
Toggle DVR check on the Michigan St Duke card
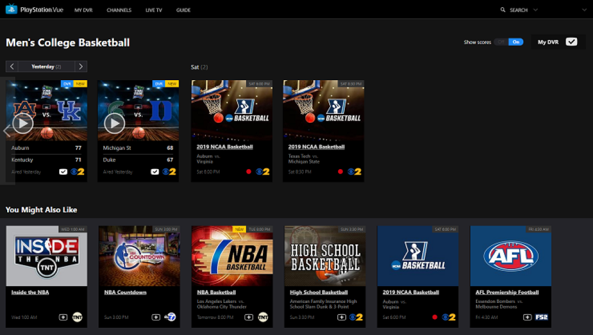coord(155,172)
